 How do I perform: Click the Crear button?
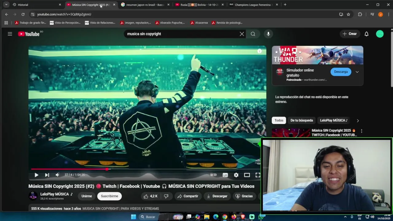(350, 34)
